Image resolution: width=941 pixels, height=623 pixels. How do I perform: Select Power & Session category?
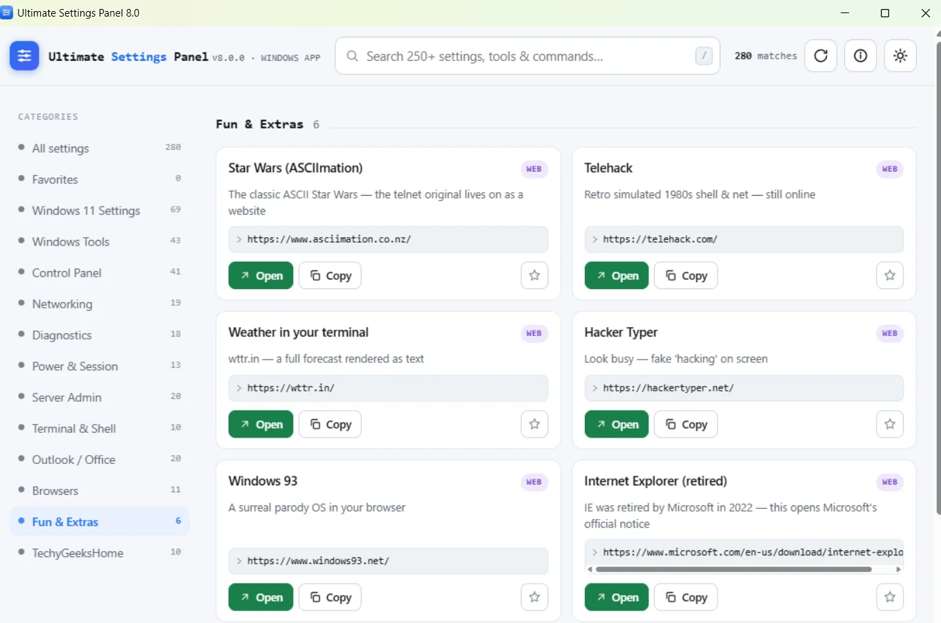point(100,366)
